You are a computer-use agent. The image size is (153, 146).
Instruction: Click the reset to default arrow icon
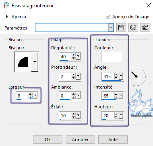coord(145,28)
